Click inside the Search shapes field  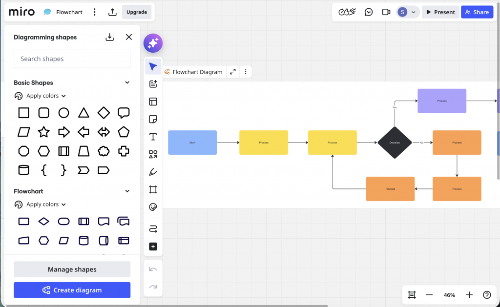pyautogui.click(x=72, y=58)
